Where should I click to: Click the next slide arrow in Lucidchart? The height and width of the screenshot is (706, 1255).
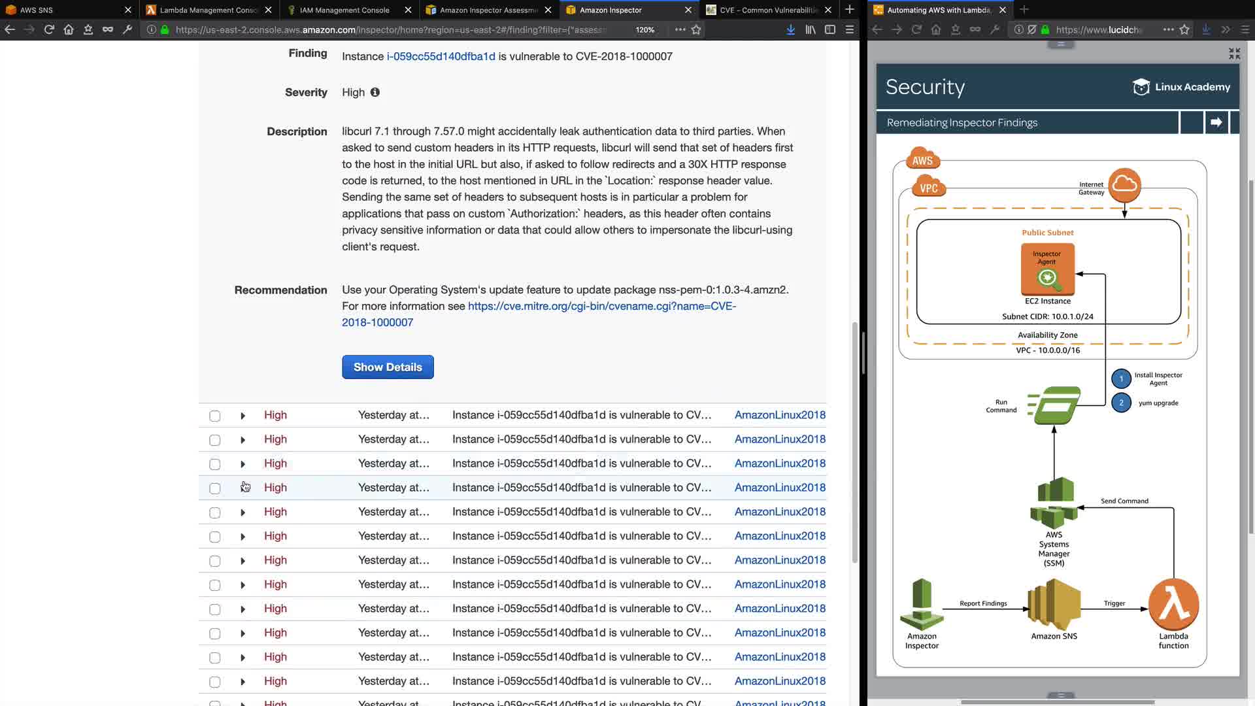coord(1216,122)
